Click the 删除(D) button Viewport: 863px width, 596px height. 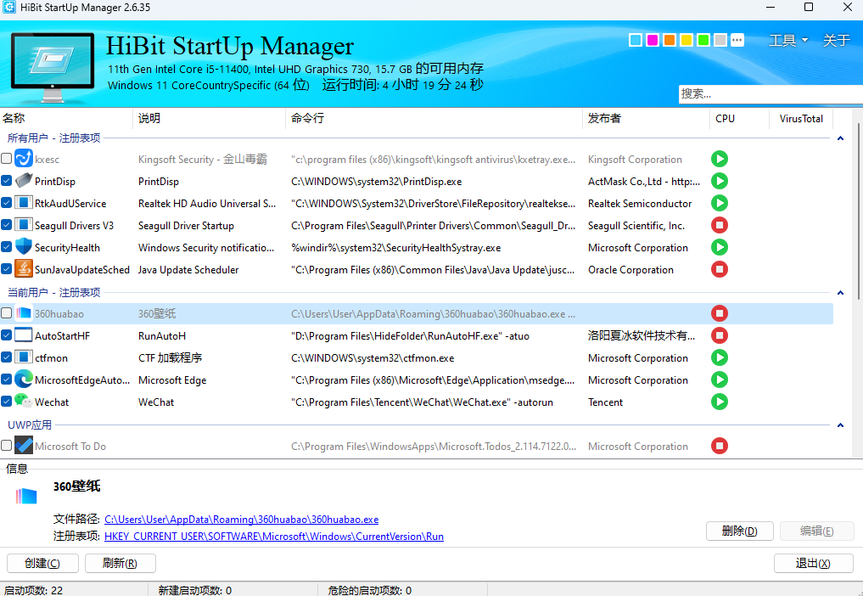(740, 531)
